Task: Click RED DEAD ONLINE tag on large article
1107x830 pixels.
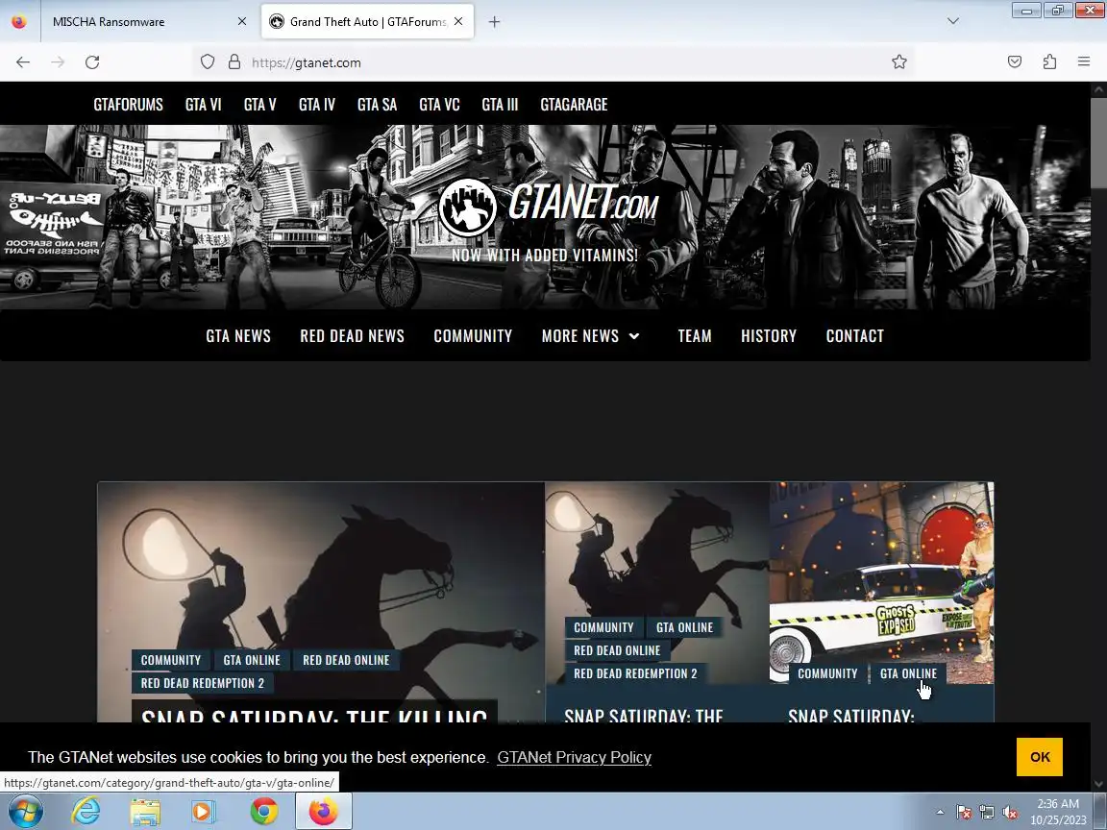Action: click(x=346, y=660)
